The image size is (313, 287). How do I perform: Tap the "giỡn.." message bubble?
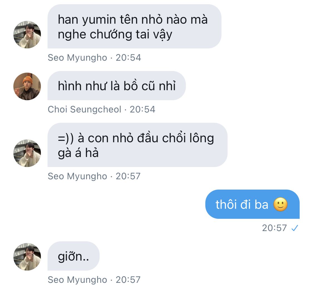tap(73, 256)
